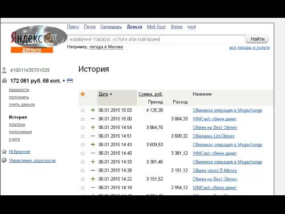Click green plus icon of 14:54 row
285x214 pixels.
pos(93,128)
